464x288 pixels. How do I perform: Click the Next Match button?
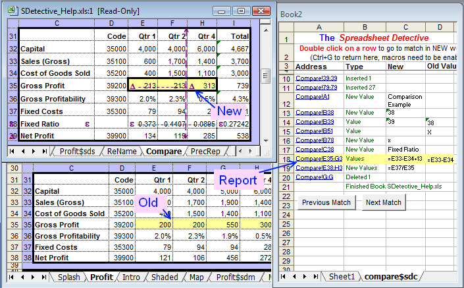click(x=384, y=202)
